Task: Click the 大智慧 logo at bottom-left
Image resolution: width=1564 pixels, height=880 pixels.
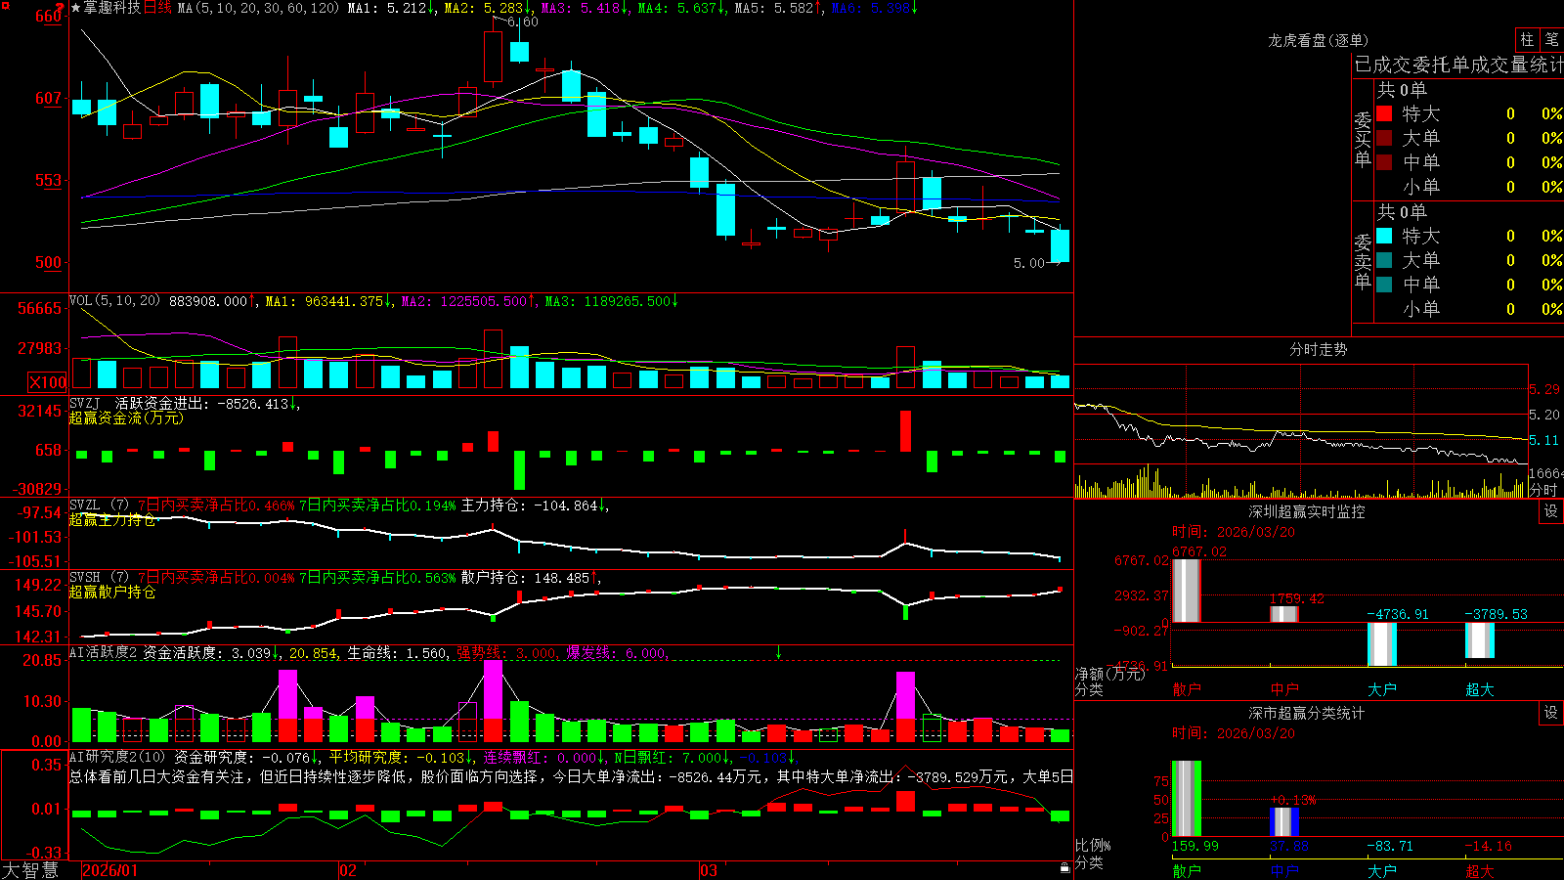Action: 30,870
